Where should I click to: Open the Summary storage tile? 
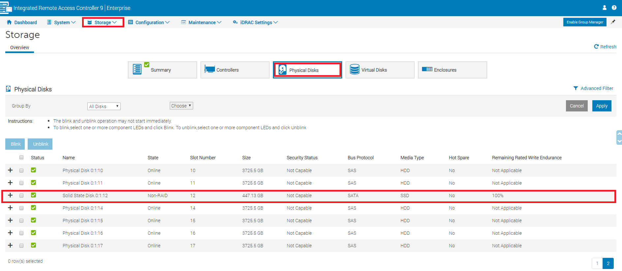pos(162,70)
